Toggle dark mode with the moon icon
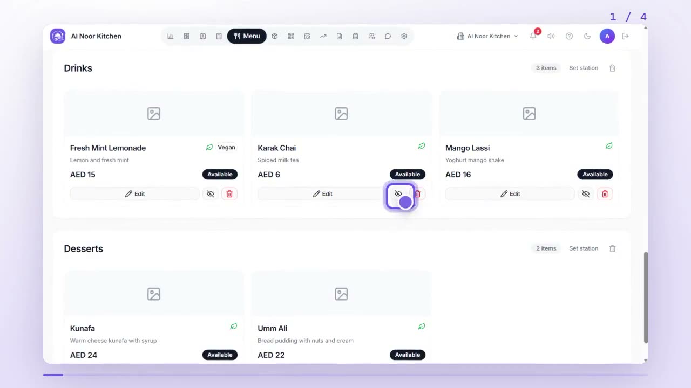691x388 pixels. [x=587, y=36]
